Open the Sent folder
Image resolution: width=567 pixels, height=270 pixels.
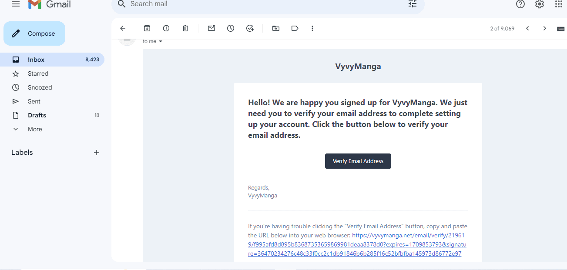point(52,101)
